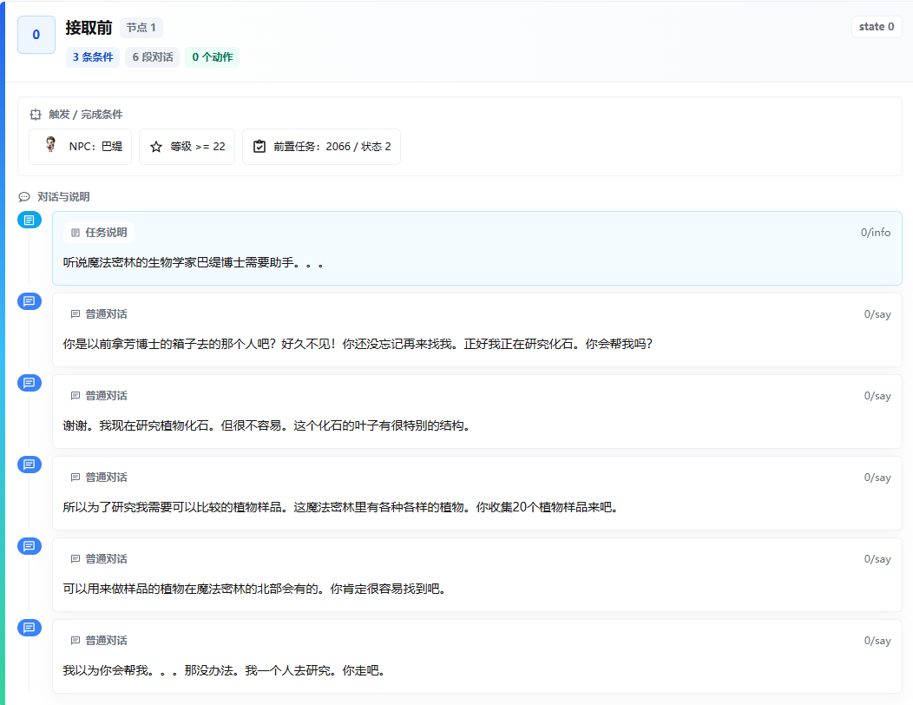This screenshot has height=705, width=913.
Task: Click the 普通对话 icon above 你是以前拿芳博士
Action: (76, 314)
